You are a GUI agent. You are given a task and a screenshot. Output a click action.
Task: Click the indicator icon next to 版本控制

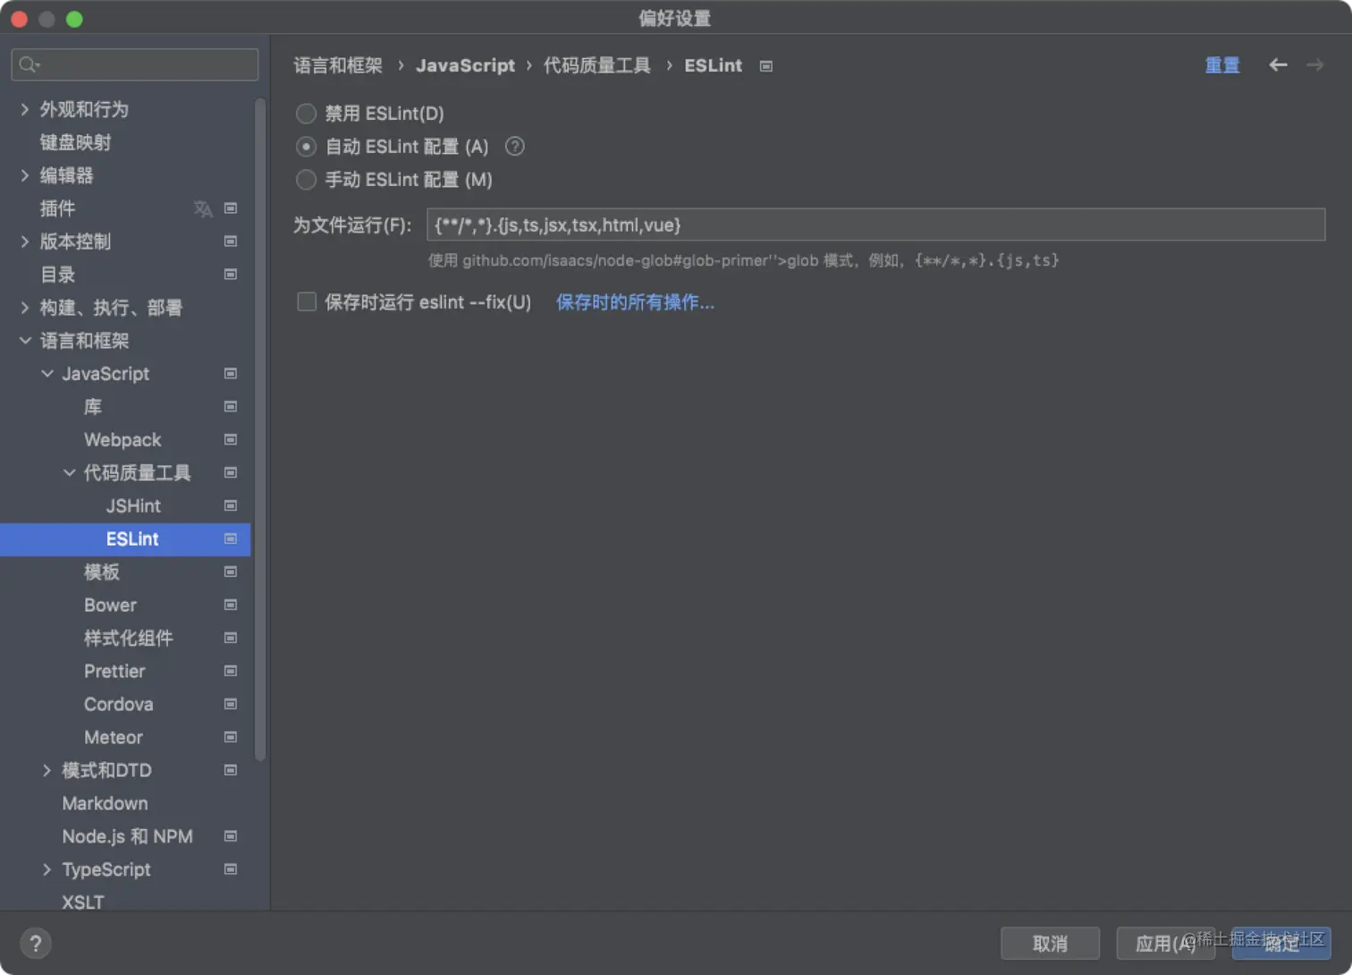230,242
